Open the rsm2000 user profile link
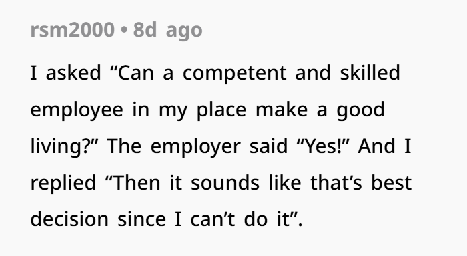467x256 pixels. [x=72, y=30]
